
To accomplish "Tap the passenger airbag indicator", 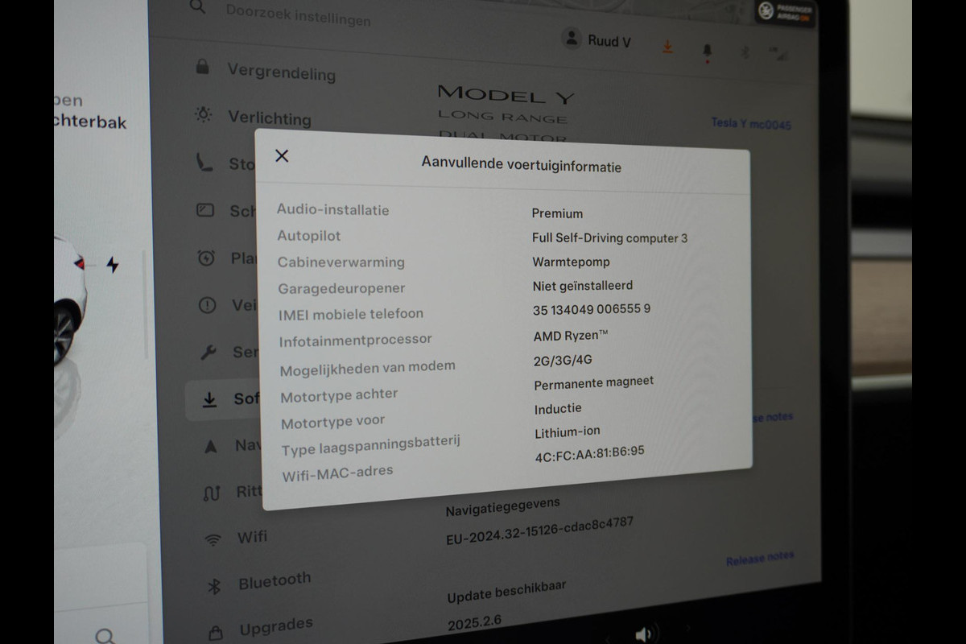I will (785, 14).
